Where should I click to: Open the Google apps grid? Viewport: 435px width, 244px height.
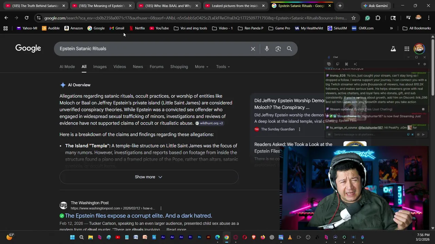pyautogui.click(x=407, y=49)
